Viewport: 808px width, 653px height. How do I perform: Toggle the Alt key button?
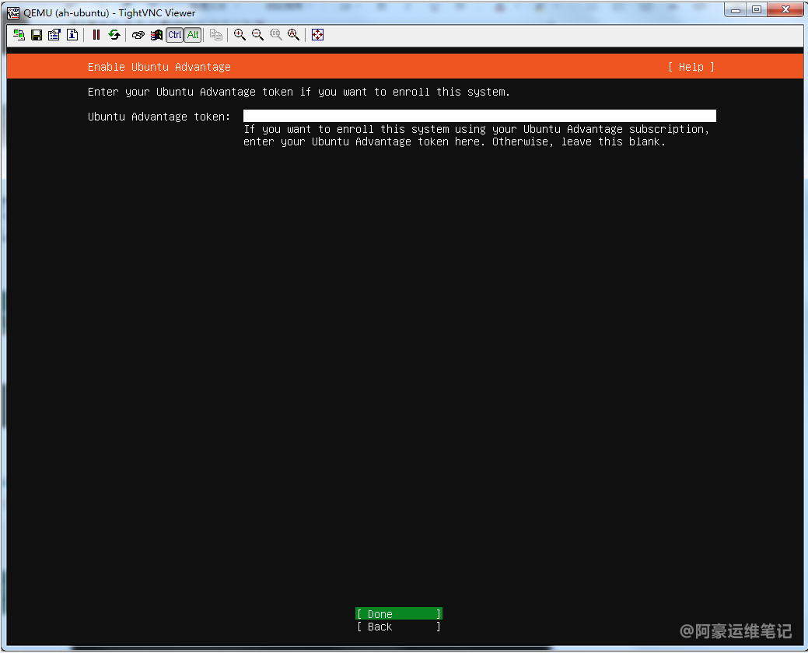[x=193, y=35]
